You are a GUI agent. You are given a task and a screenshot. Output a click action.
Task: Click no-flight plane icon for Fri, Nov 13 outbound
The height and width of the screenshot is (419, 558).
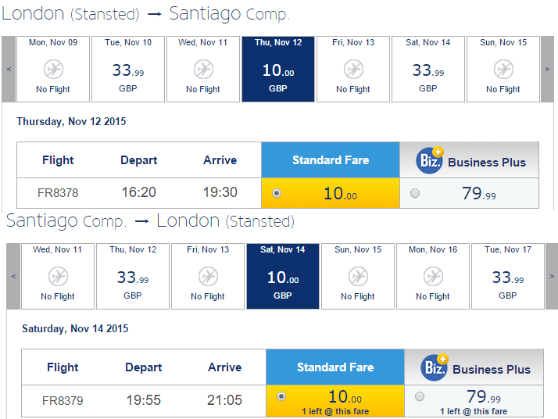point(353,70)
